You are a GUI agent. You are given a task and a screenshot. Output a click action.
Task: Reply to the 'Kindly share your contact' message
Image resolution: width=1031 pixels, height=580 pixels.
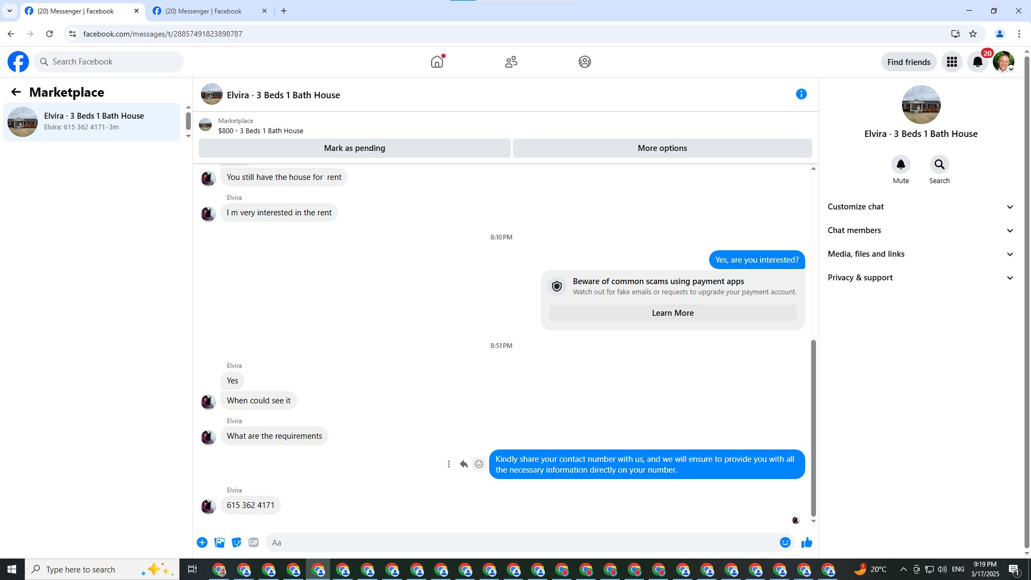pyautogui.click(x=464, y=464)
